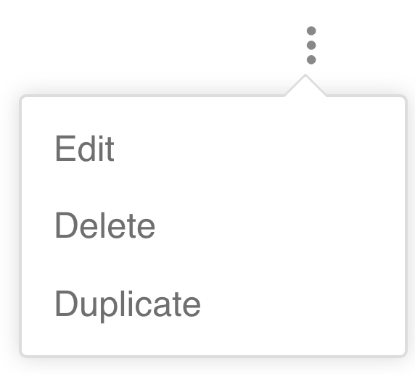Collapse the dropdown using the kebab icon

(311, 45)
